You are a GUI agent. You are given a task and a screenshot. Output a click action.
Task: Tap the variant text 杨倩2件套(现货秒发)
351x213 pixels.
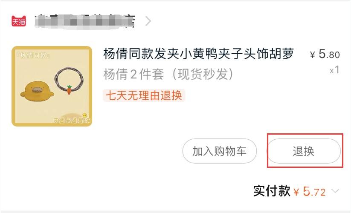click(168, 74)
